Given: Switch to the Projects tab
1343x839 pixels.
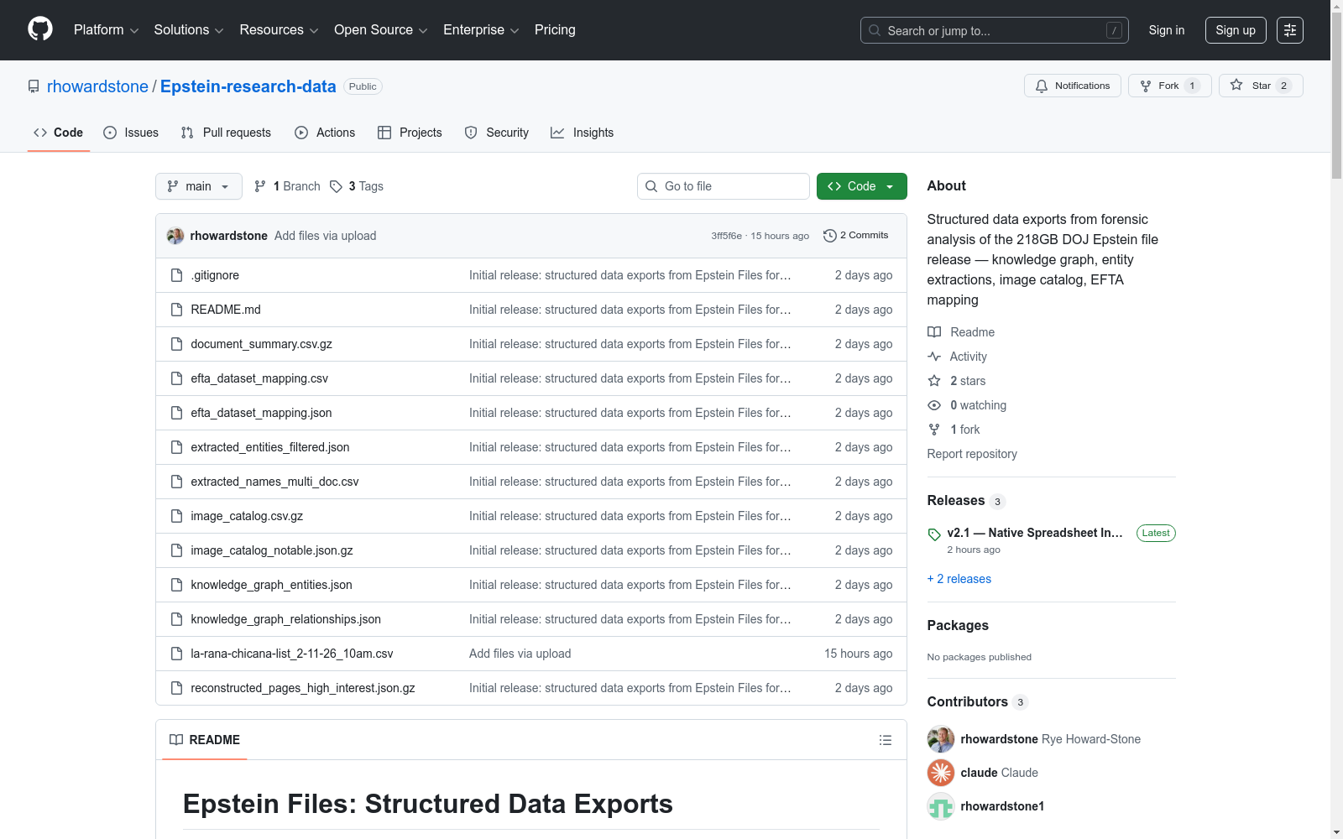Looking at the screenshot, I should point(410,133).
